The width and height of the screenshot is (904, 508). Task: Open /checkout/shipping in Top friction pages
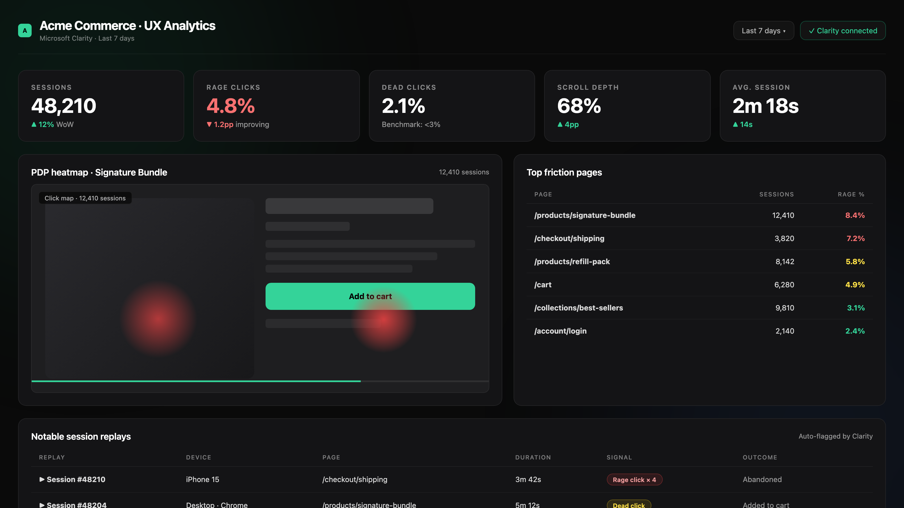point(699,238)
